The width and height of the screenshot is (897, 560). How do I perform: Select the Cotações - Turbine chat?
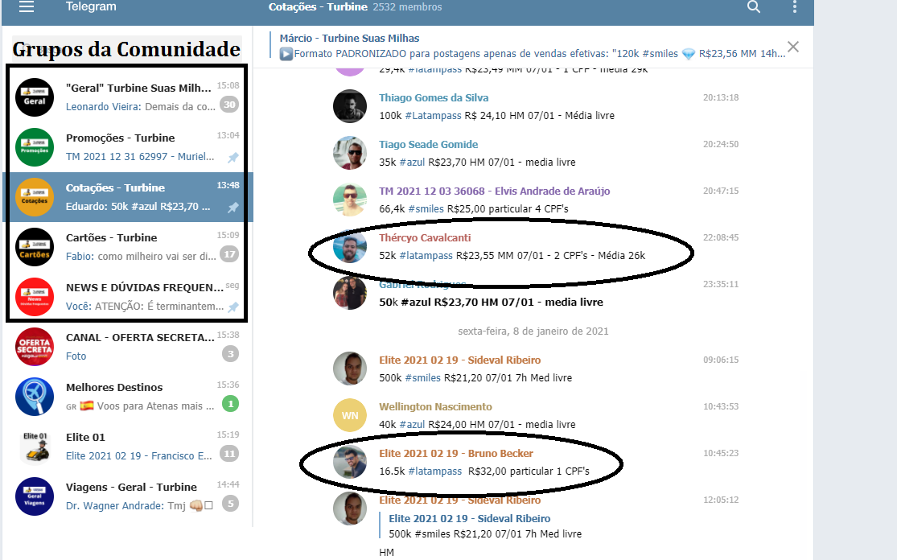coord(128,197)
